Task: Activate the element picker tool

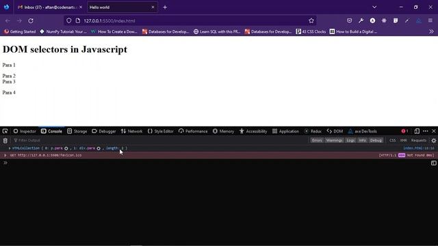Action: click(5, 131)
